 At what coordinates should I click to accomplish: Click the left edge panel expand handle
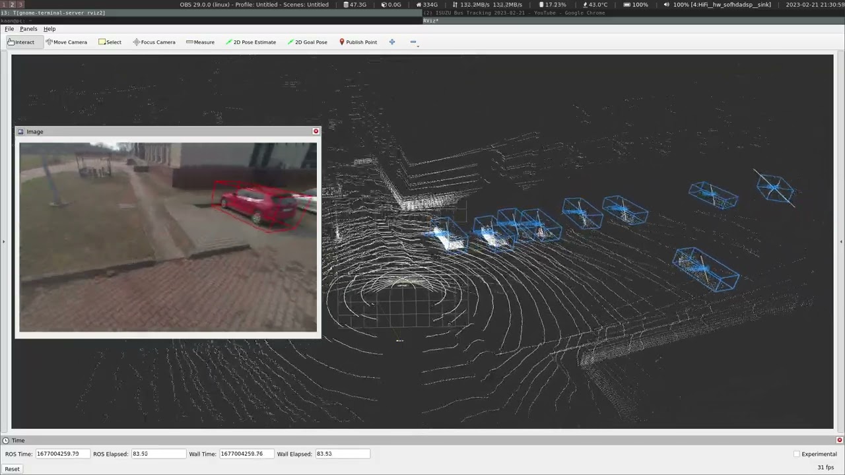pyautogui.click(x=3, y=242)
